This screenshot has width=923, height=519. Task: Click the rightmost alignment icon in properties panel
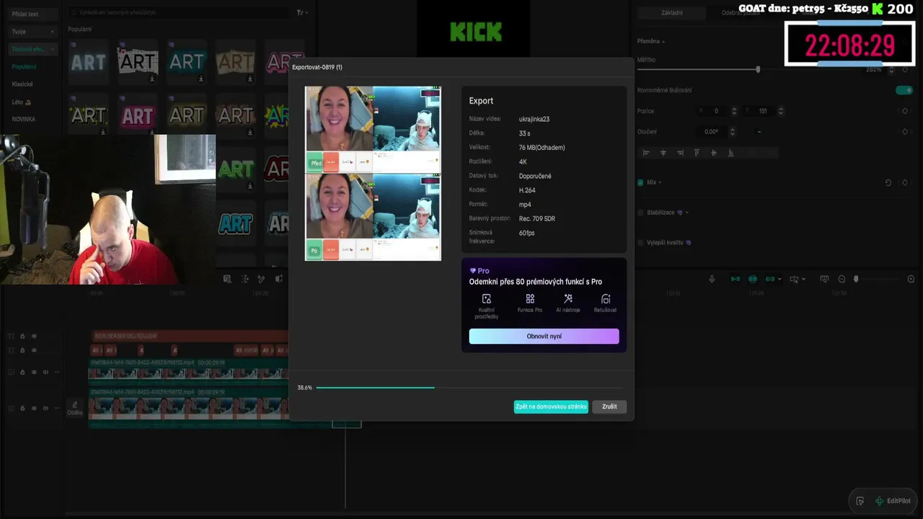(730, 153)
